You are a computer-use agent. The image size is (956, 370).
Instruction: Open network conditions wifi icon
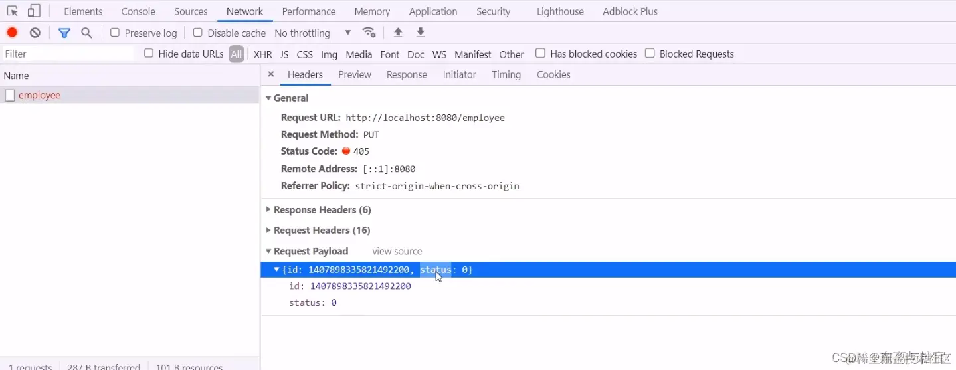pyautogui.click(x=369, y=33)
